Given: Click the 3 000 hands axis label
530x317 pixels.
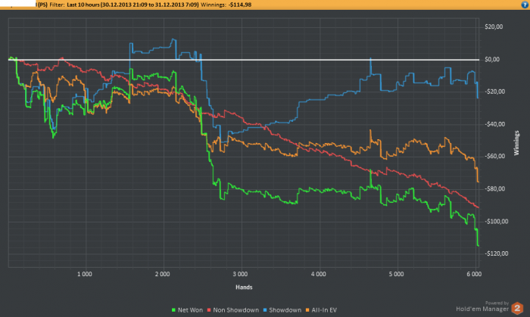Looking at the screenshot, I should coord(240,274).
